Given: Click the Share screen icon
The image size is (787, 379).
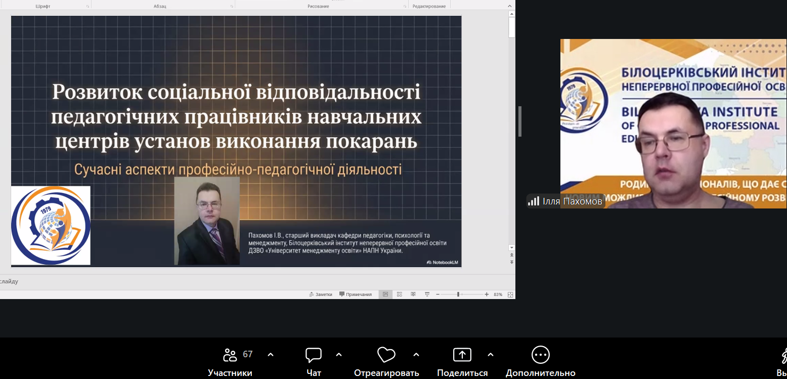Looking at the screenshot, I should [462, 355].
